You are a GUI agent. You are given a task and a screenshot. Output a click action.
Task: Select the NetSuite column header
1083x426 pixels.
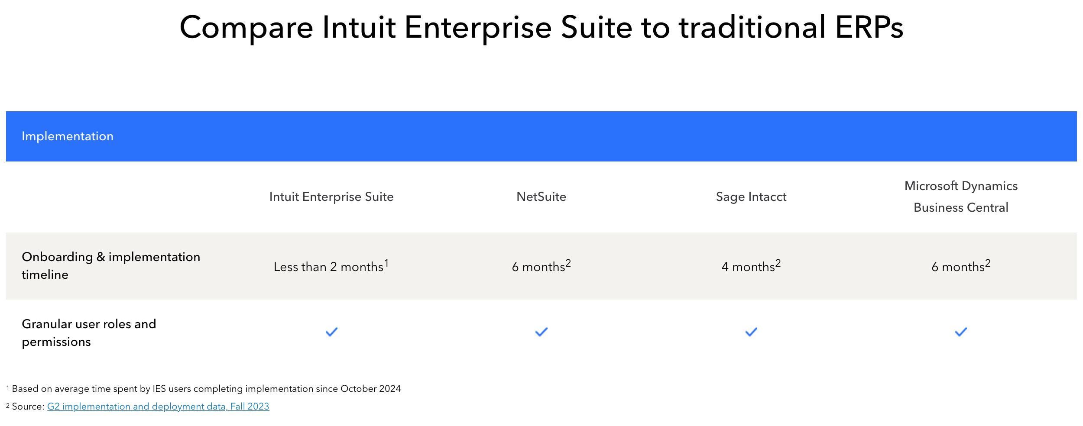pos(541,197)
